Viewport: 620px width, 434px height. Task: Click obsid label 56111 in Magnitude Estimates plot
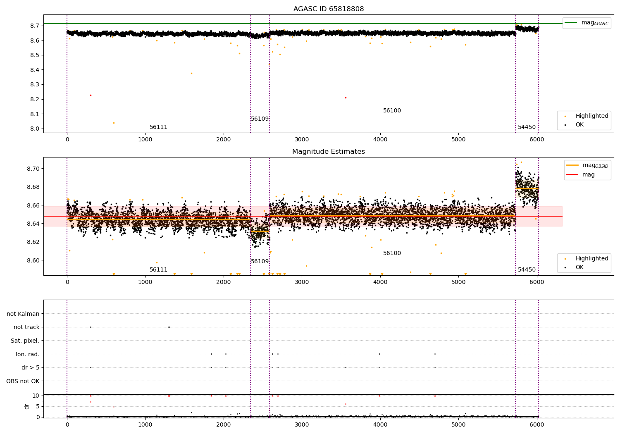point(158,270)
